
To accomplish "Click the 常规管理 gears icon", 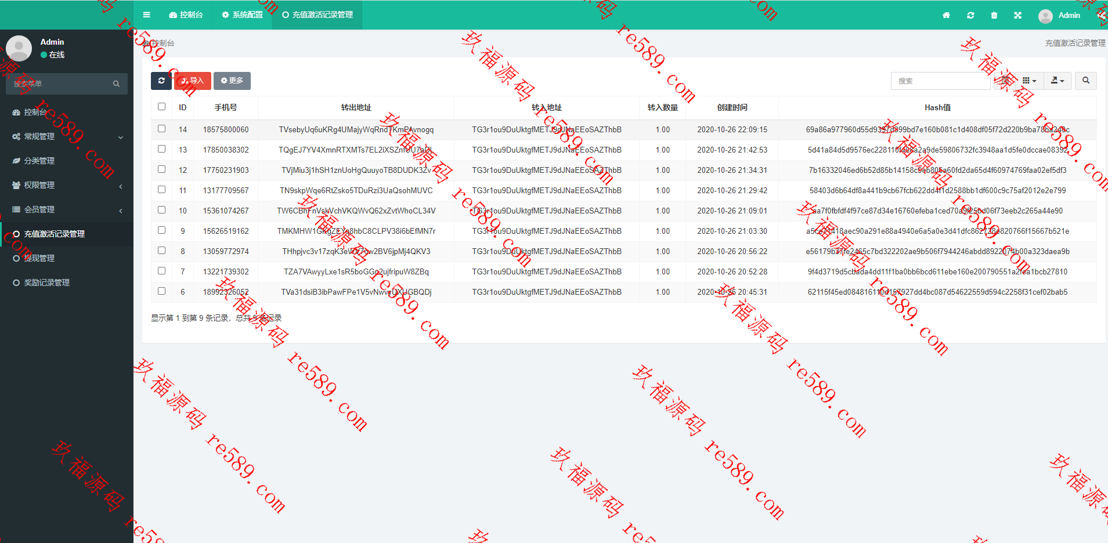I will click(x=16, y=137).
